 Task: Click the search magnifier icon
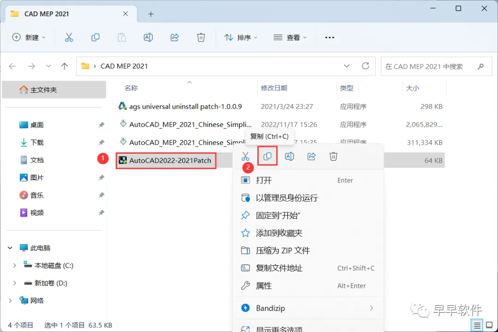point(481,66)
